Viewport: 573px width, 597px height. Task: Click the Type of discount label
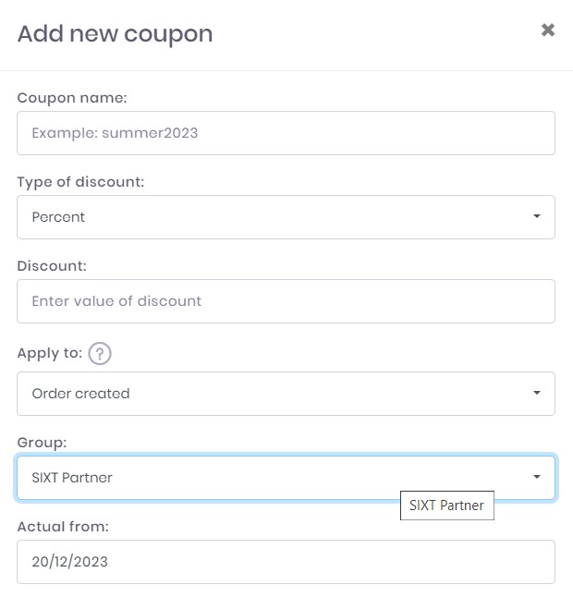click(80, 182)
